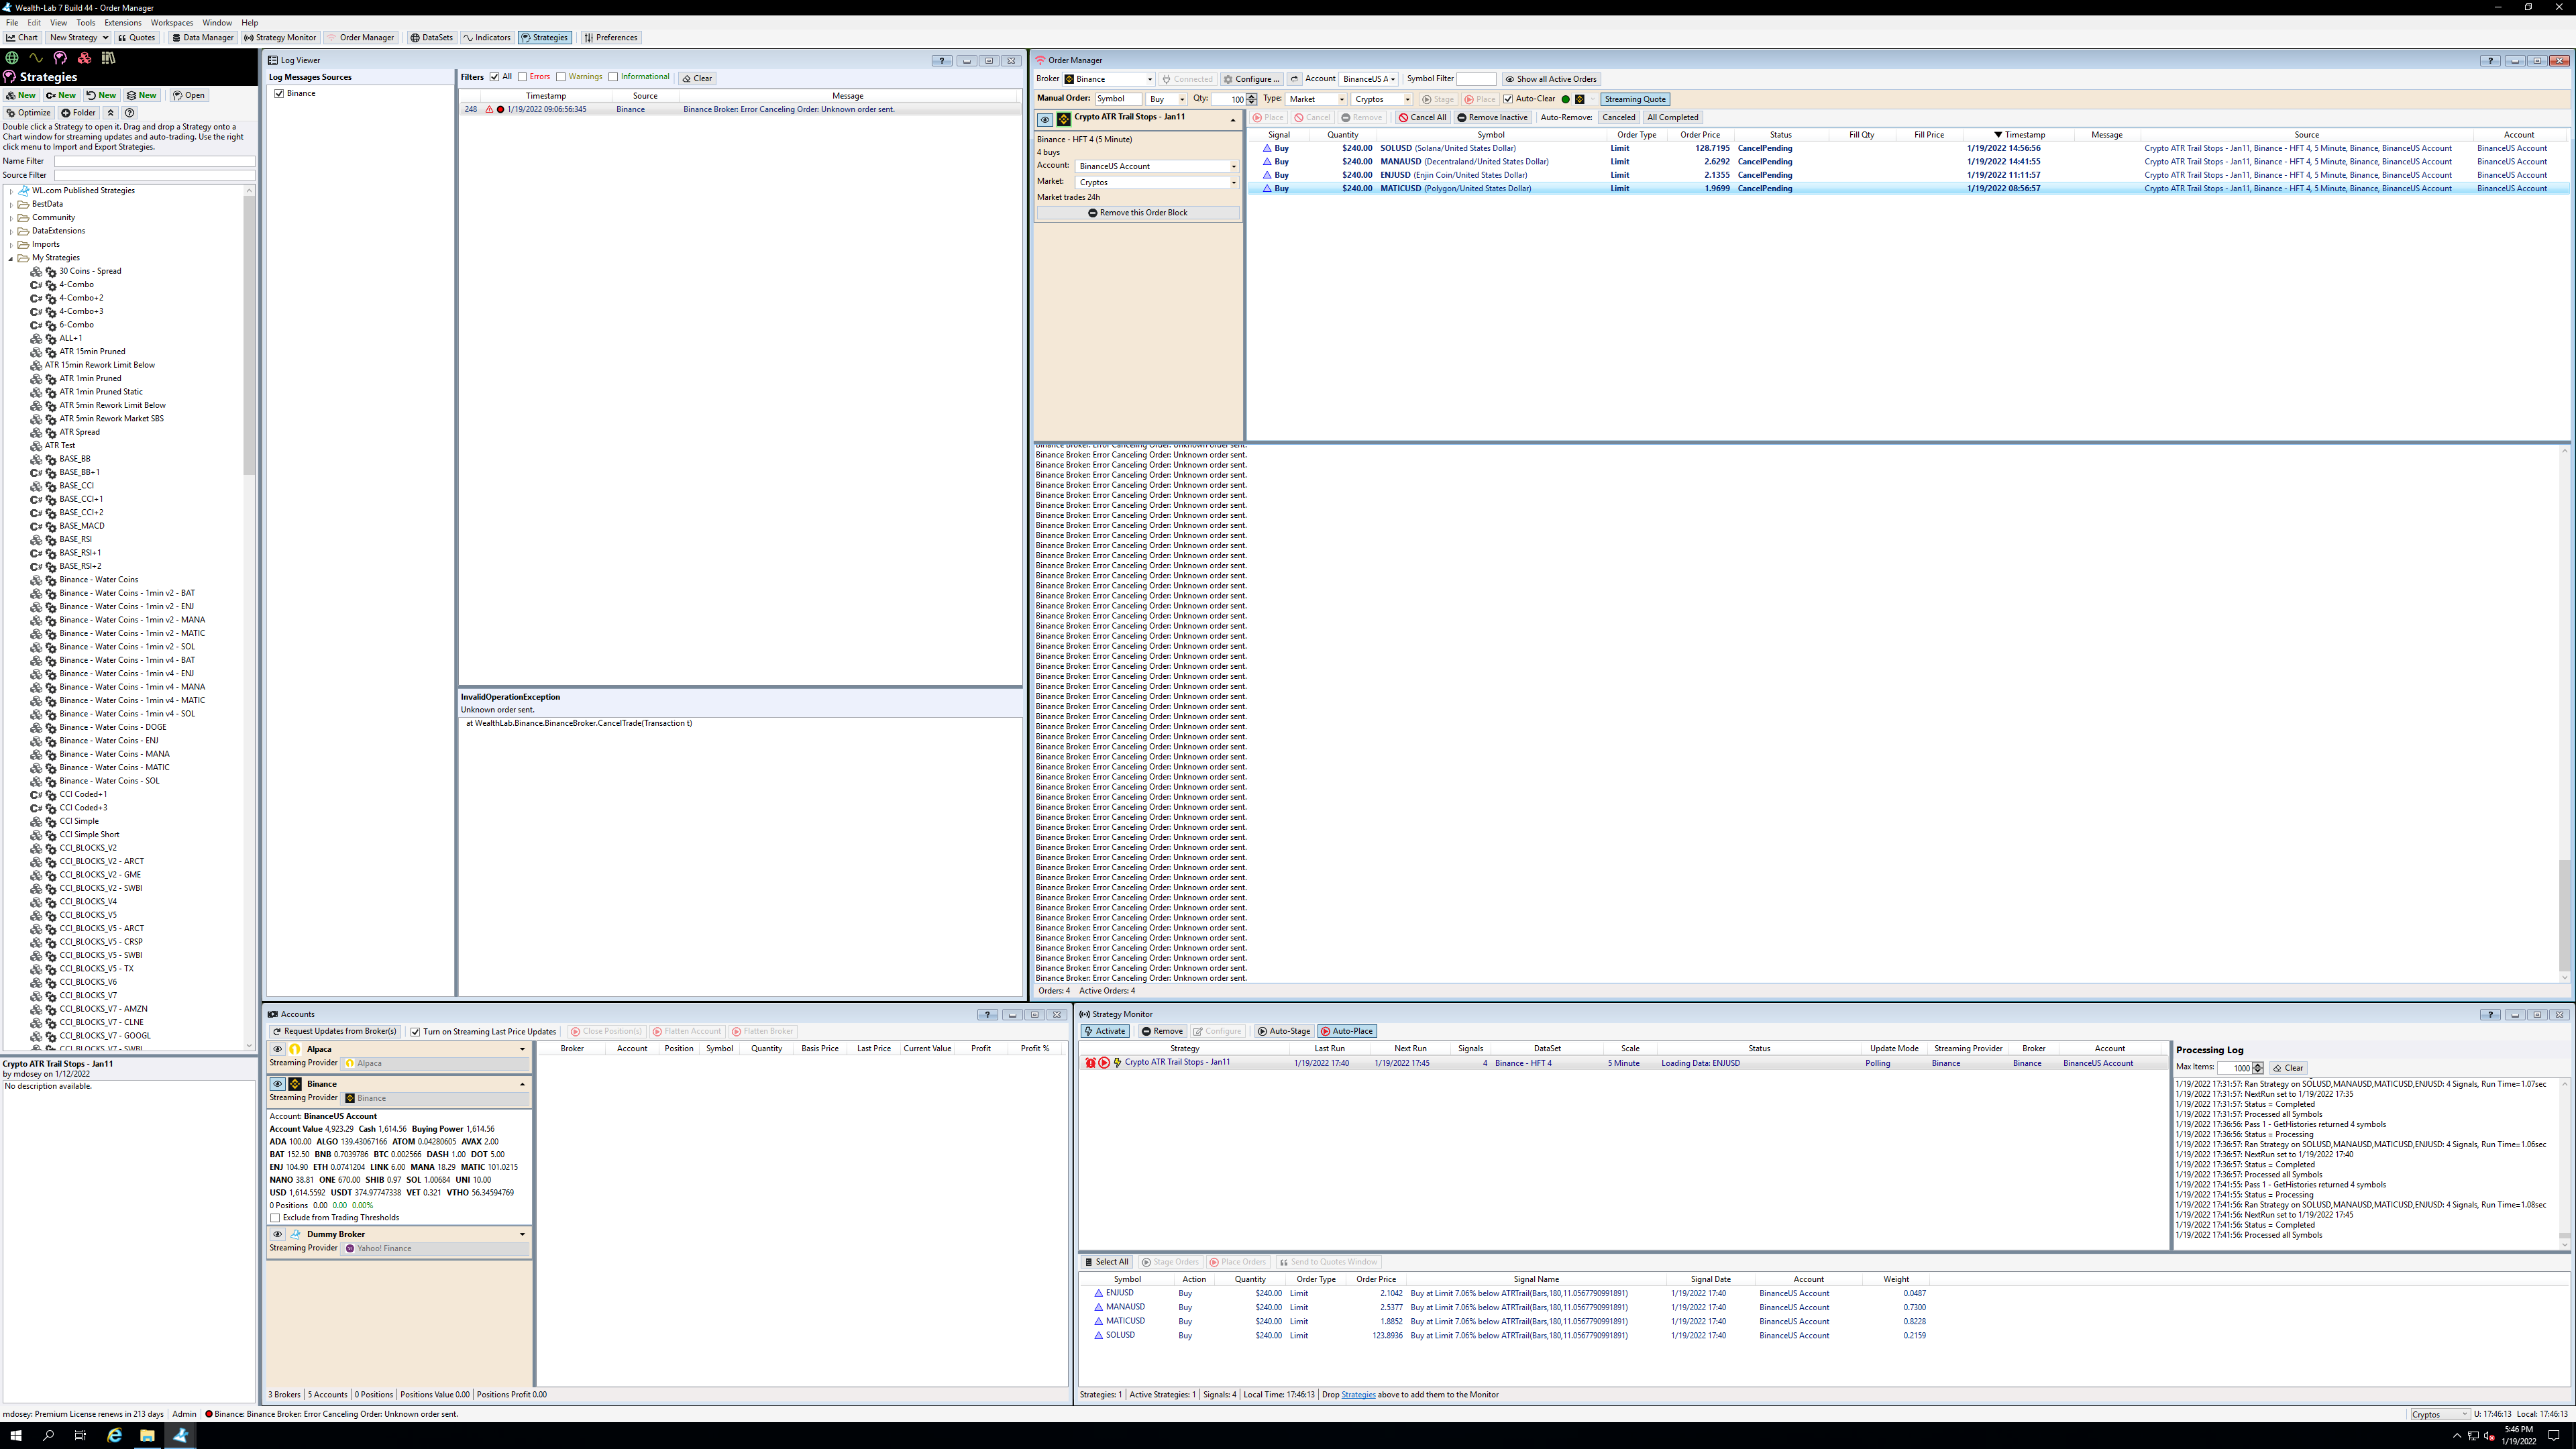Click the Remove Inactive button
This screenshot has height=1449, width=2576.
point(1492,118)
